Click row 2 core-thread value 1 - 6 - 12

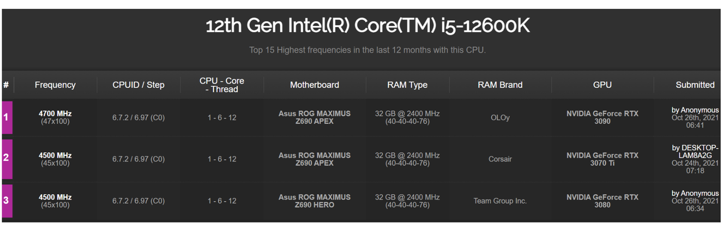[x=222, y=159]
